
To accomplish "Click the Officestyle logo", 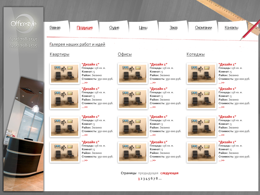I will pos(24,24).
